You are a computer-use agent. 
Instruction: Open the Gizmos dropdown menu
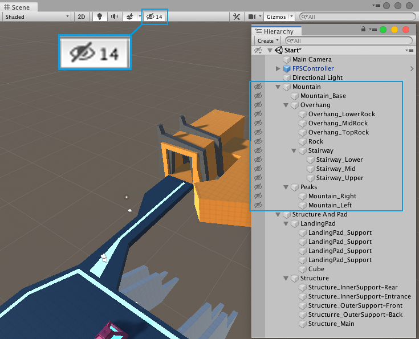(279, 17)
